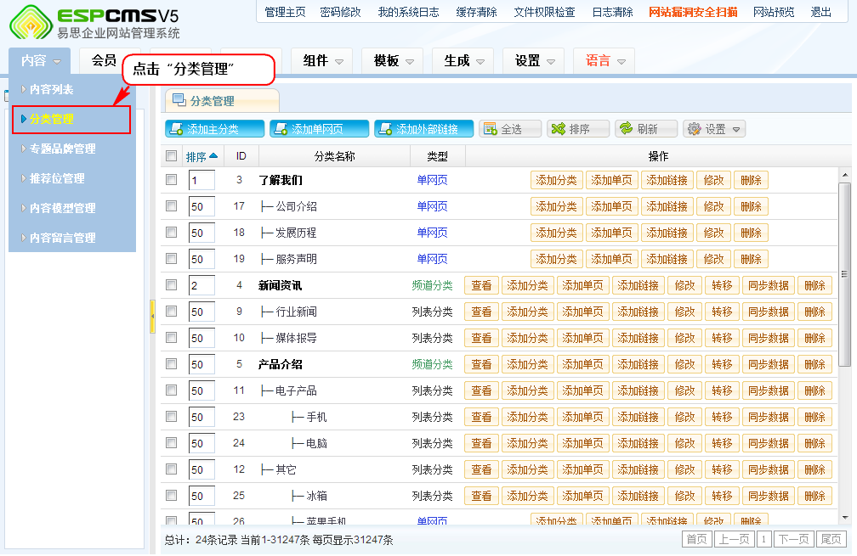Check the box for 公司介绍 row
The height and width of the screenshot is (556, 857).
(x=172, y=205)
